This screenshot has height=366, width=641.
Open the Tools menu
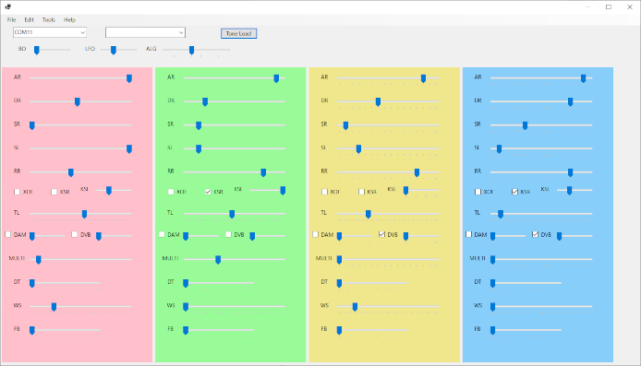tap(49, 19)
